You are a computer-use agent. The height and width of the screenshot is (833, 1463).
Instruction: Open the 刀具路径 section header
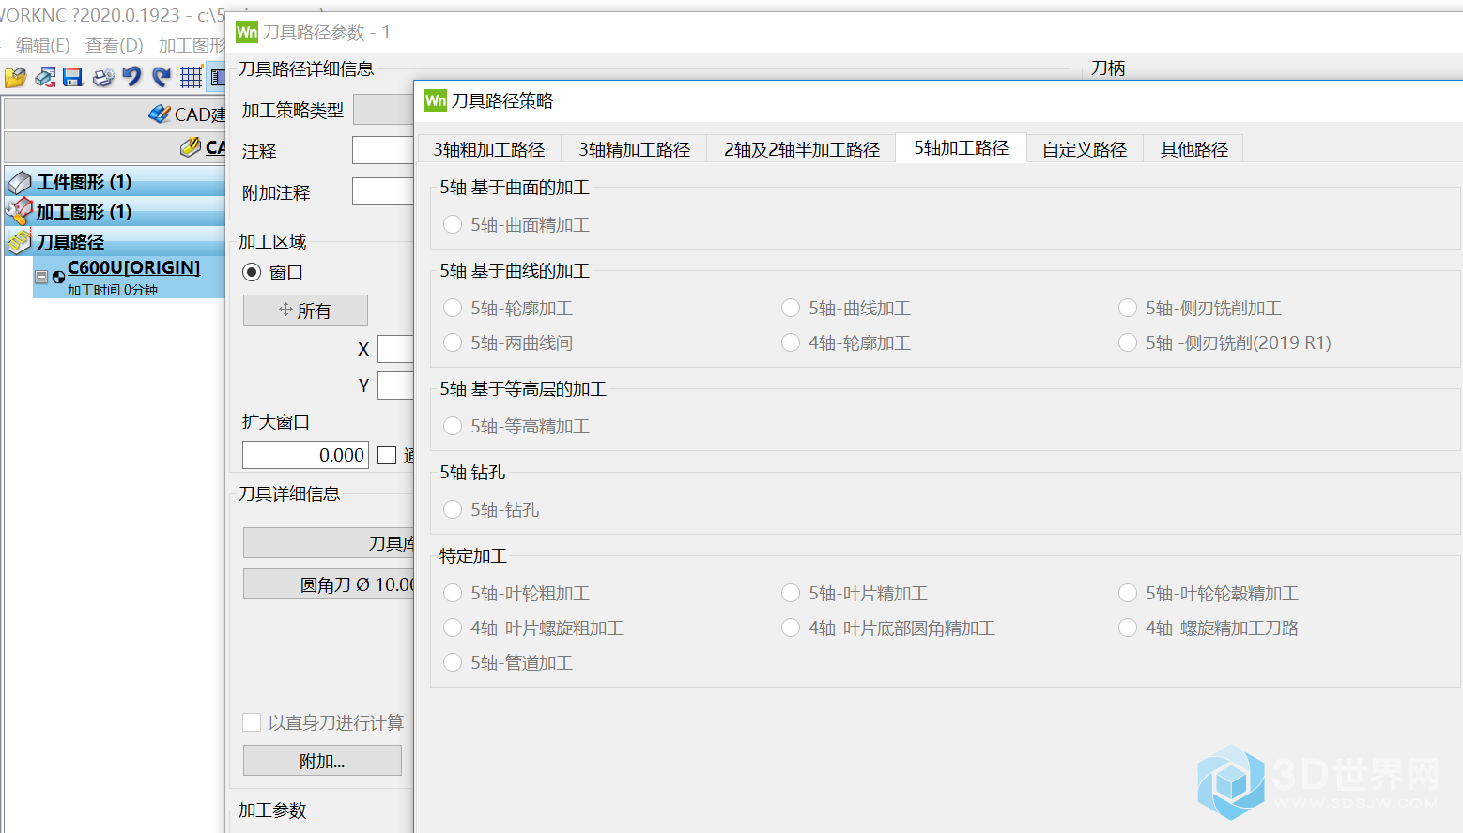(115, 242)
